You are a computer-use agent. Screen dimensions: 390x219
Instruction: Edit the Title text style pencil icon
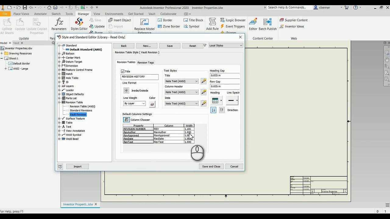[x=204, y=81]
